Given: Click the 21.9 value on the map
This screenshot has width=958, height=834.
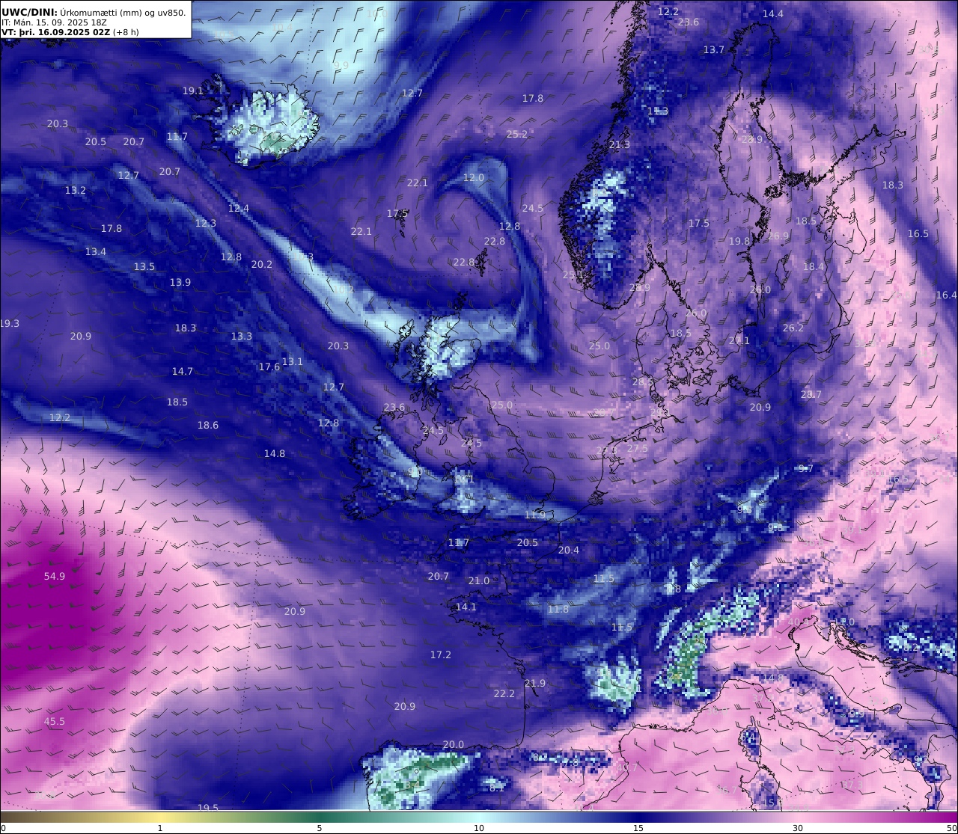Looking at the screenshot, I should 535,683.
